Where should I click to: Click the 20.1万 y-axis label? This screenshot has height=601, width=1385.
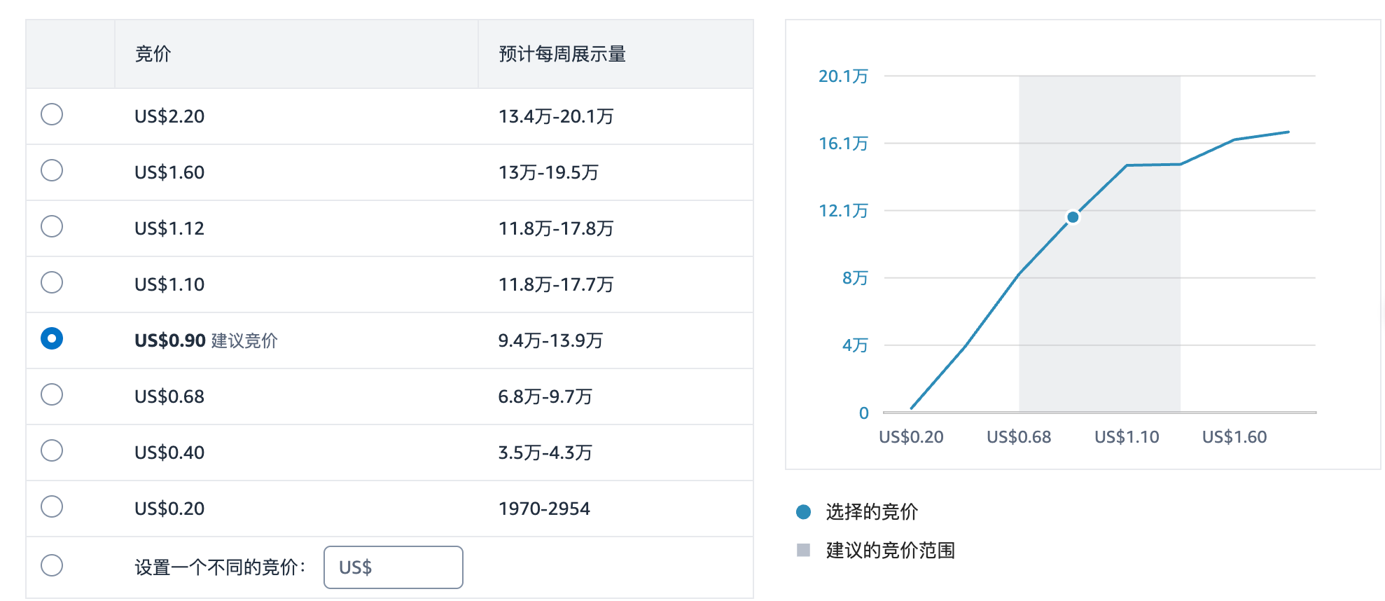[843, 76]
